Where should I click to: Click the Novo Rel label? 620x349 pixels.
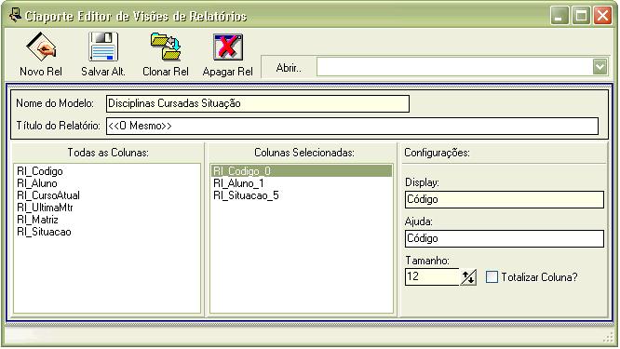click(41, 72)
